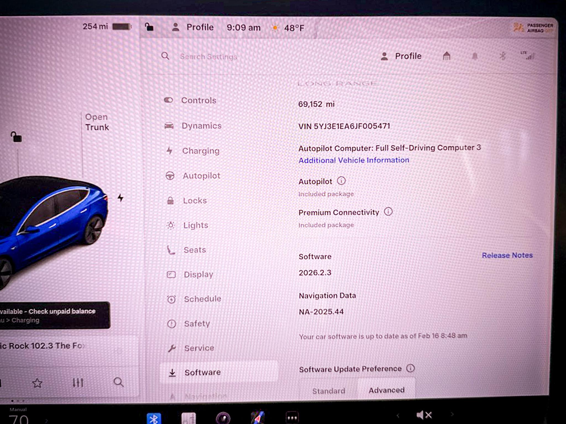Click the Search Settings field
The height and width of the screenshot is (424, 566).
coord(209,57)
